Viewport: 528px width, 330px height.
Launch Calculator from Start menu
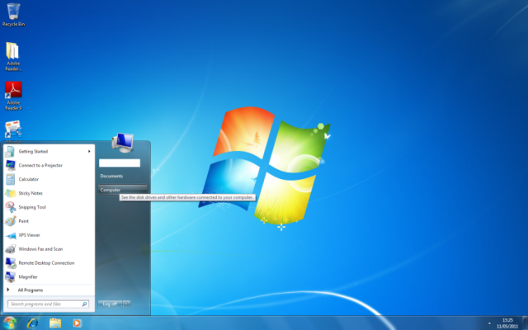pyautogui.click(x=49, y=179)
